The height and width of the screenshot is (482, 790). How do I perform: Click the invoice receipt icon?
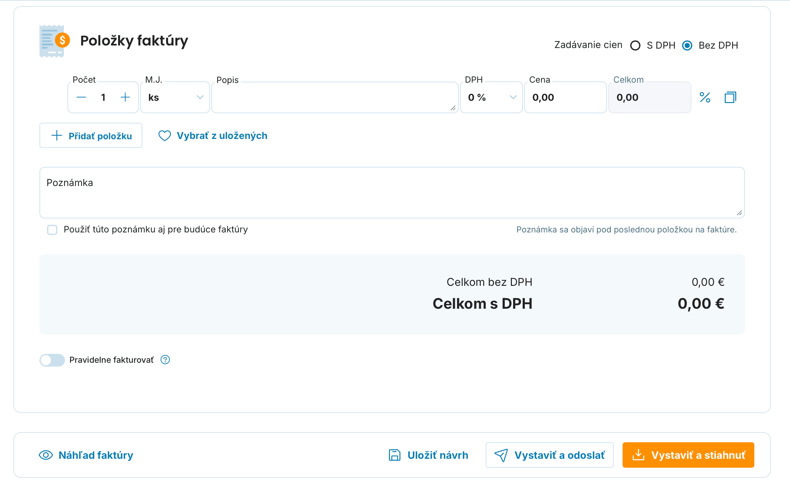(54, 41)
